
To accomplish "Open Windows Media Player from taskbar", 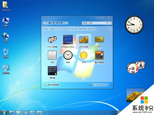I will coord(26,113).
